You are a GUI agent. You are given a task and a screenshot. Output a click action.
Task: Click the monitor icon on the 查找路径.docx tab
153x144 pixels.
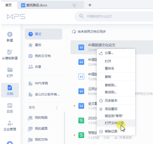click(74, 5)
